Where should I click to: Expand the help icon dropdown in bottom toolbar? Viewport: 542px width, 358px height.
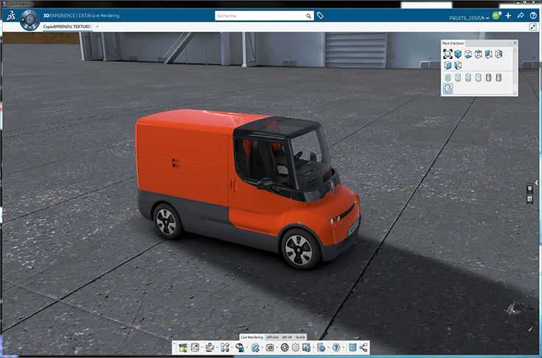click(x=343, y=348)
